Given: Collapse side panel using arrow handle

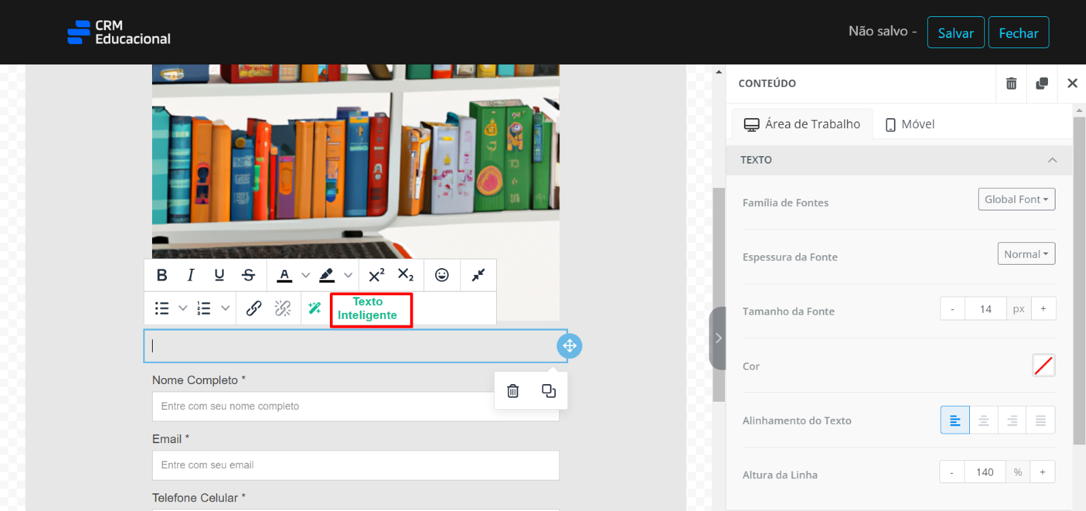Looking at the screenshot, I should pyautogui.click(x=717, y=338).
